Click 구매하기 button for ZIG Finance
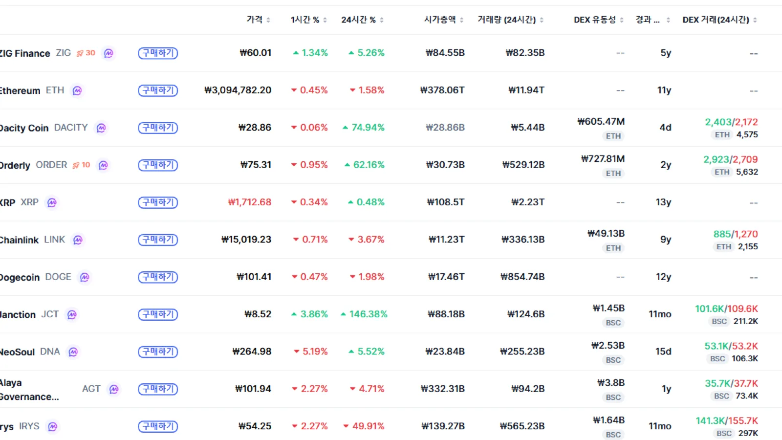The width and height of the screenshot is (782, 440). click(158, 53)
